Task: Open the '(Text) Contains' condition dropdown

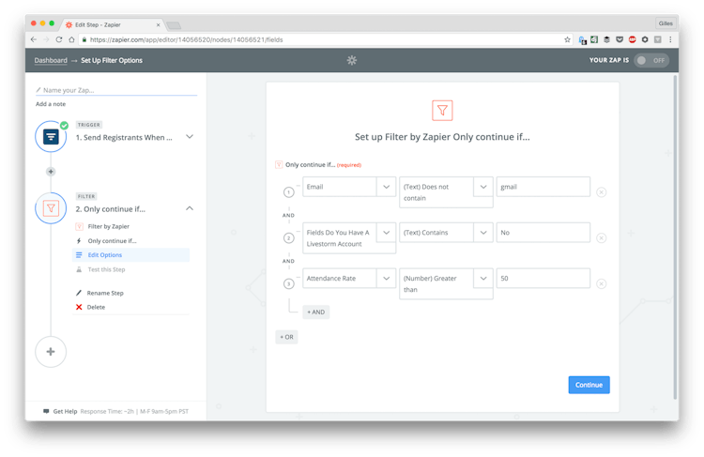Action: (x=482, y=232)
